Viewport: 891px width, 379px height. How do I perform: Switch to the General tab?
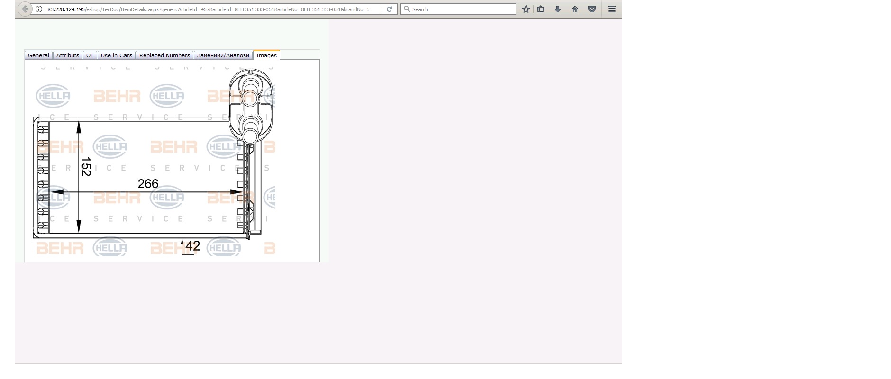38,55
